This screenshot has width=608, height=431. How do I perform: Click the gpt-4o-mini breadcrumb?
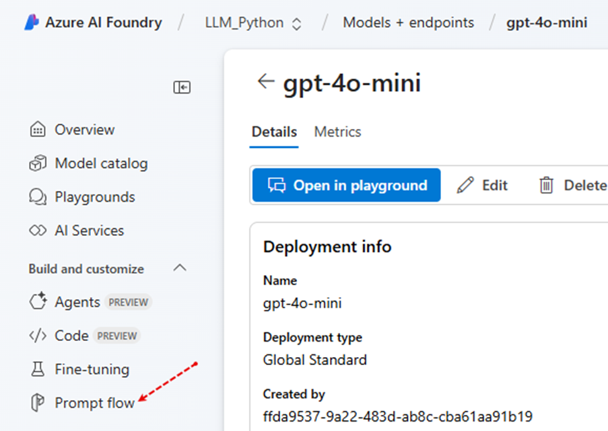(547, 22)
